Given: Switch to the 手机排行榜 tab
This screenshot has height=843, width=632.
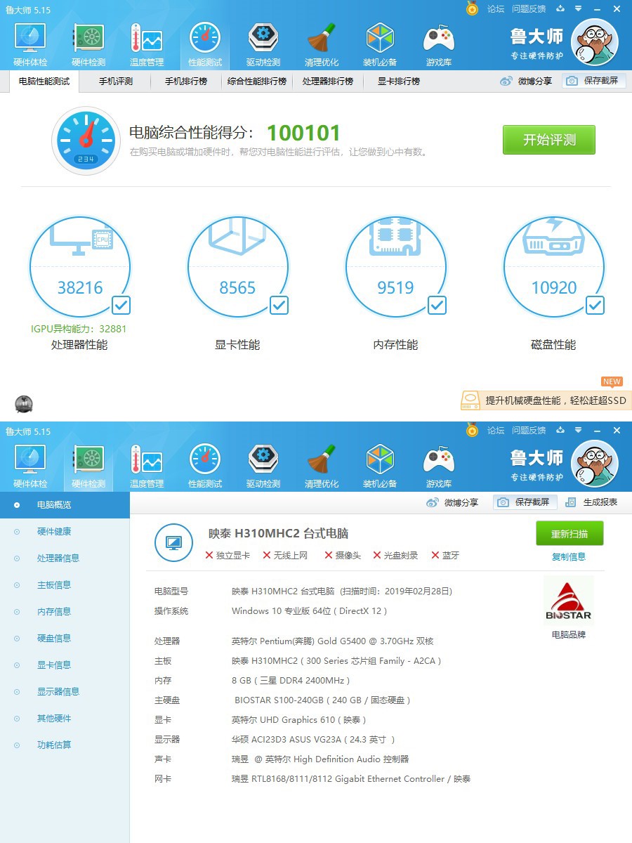Looking at the screenshot, I should click(186, 81).
